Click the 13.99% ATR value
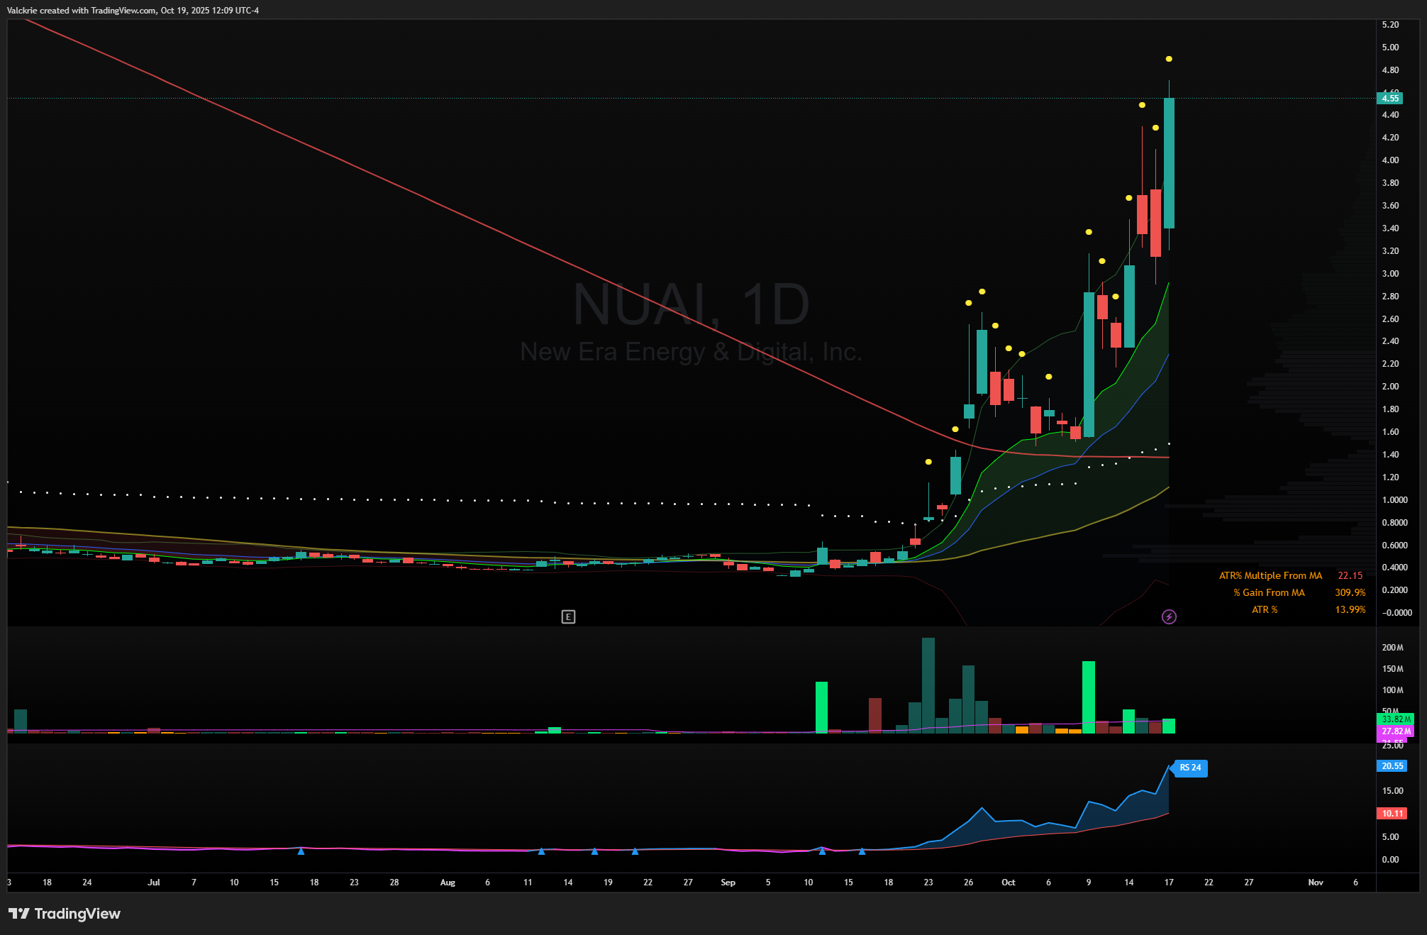This screenshot has width=1427, height=935. [1350, 609]
